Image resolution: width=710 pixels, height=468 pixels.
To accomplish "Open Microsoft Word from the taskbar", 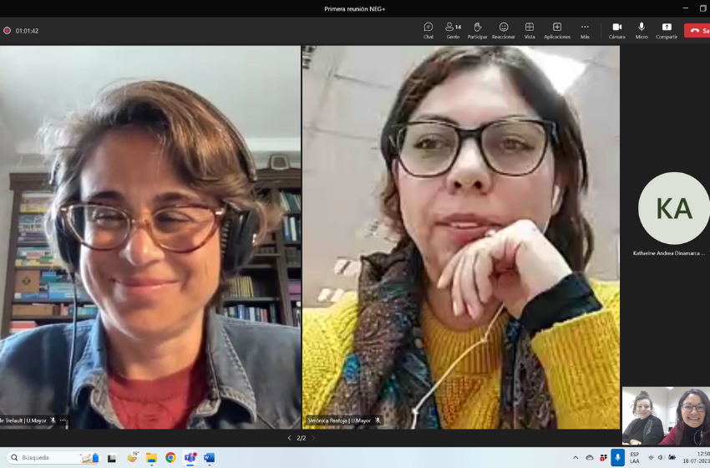I will point(209,457).
